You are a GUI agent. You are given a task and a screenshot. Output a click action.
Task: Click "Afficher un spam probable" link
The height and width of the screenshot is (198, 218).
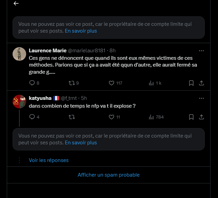coord(109,175)
